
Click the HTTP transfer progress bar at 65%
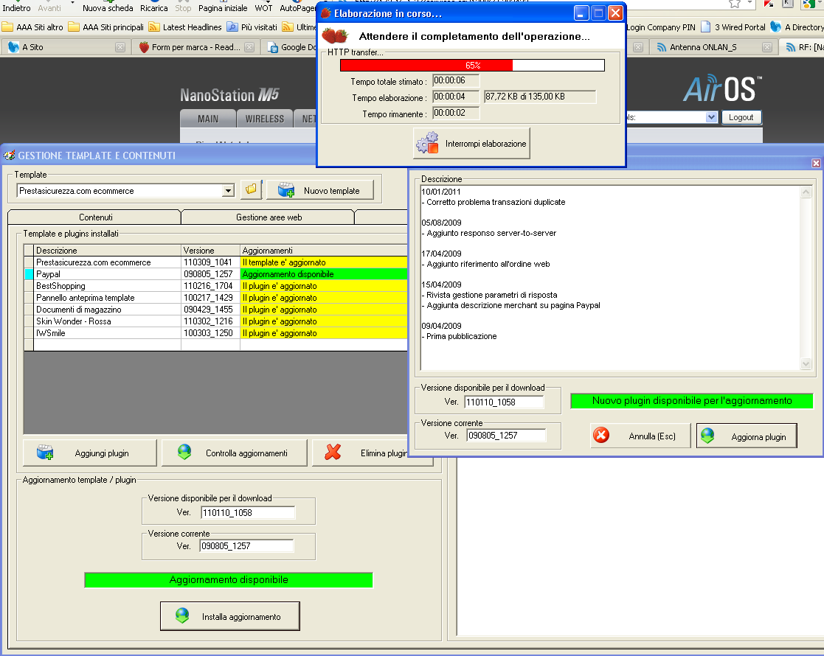click(x=472, y=65)
